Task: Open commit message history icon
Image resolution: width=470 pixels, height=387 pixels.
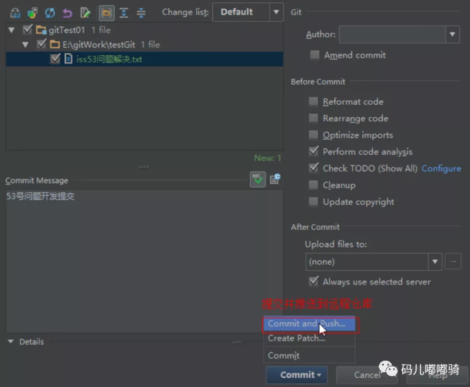Action: pyautogui.click(x=275, y=178)
